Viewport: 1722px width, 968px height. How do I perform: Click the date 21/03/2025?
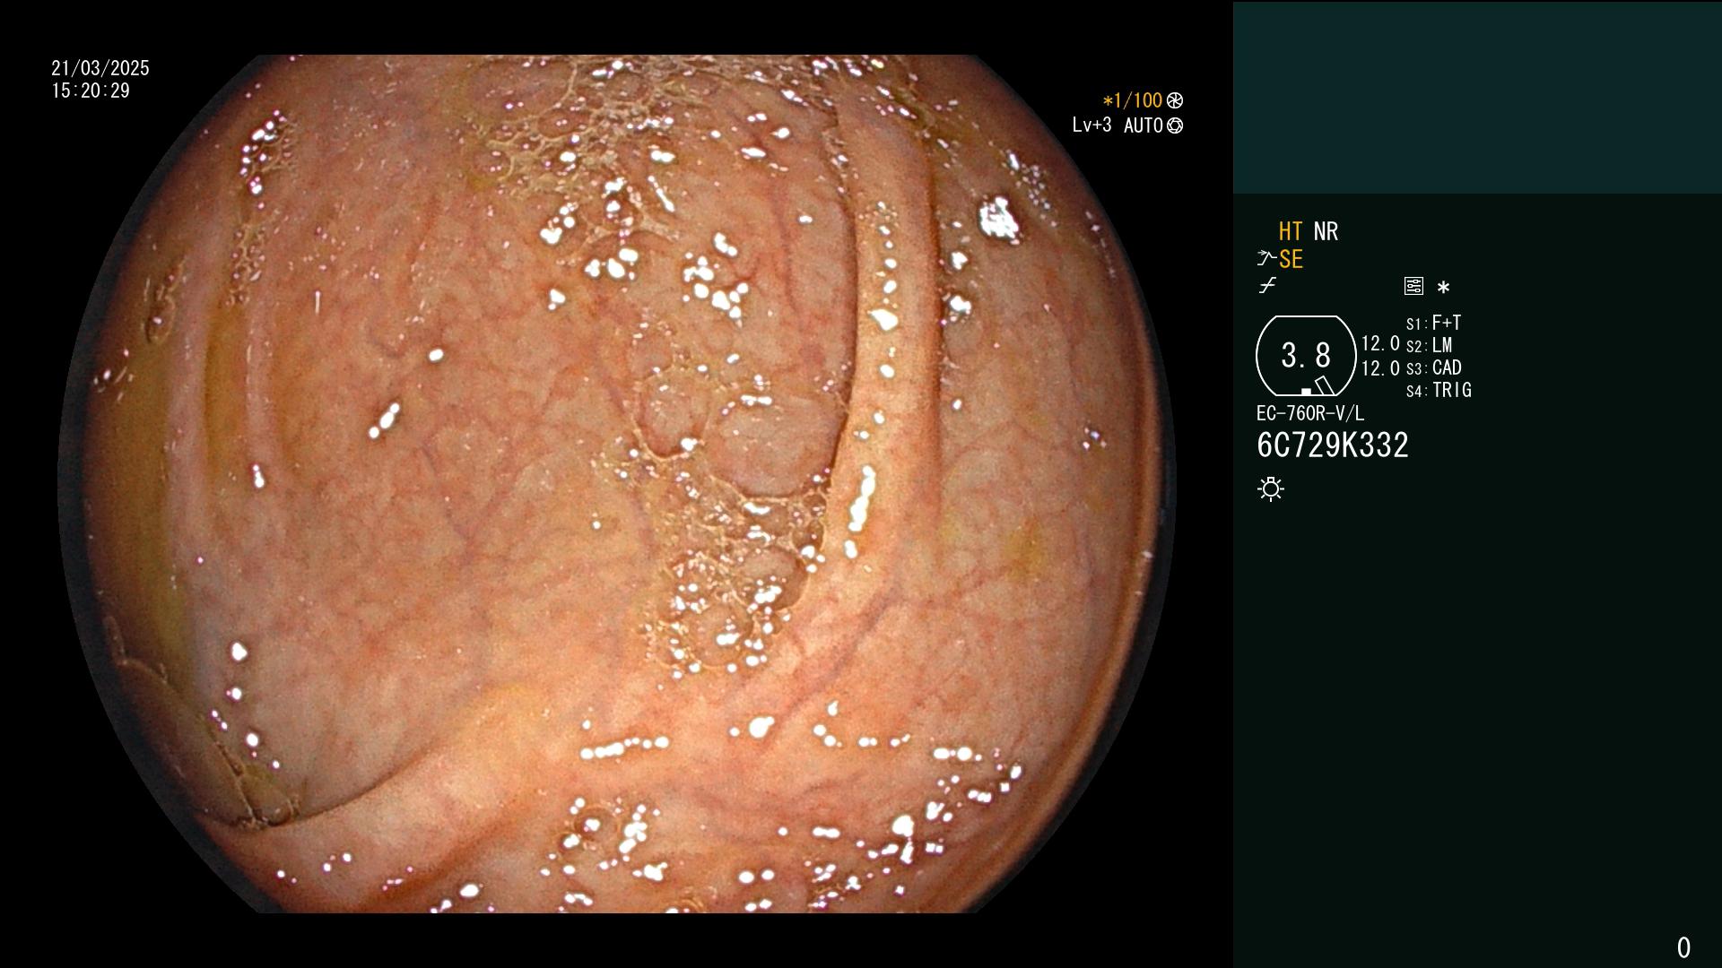[x=100, y=68]
